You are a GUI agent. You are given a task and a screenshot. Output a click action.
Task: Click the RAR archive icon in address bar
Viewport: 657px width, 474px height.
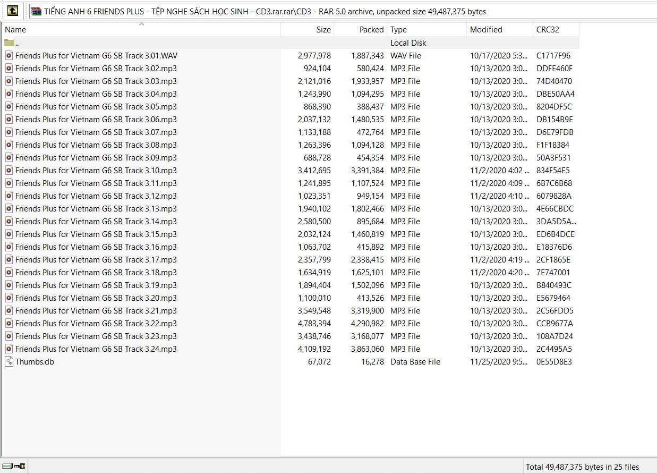pyautogui.click(x=36, y=11)
